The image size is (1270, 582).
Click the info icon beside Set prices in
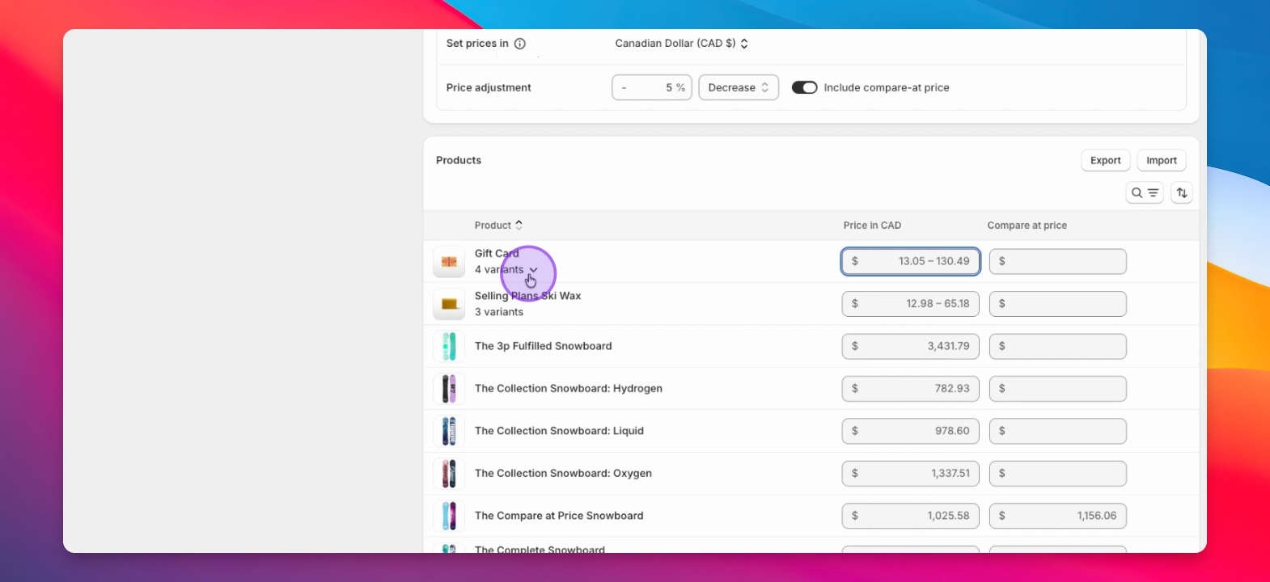coord(520,44)
